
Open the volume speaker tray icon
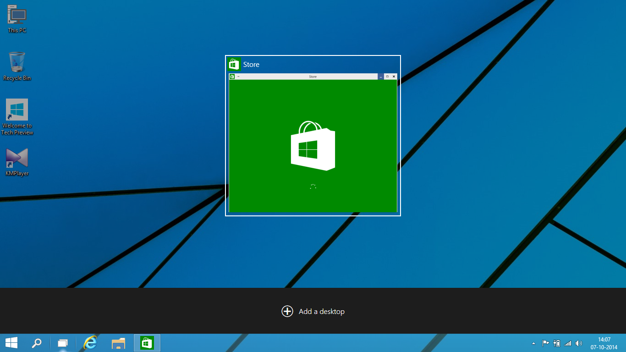coord(579,343)
